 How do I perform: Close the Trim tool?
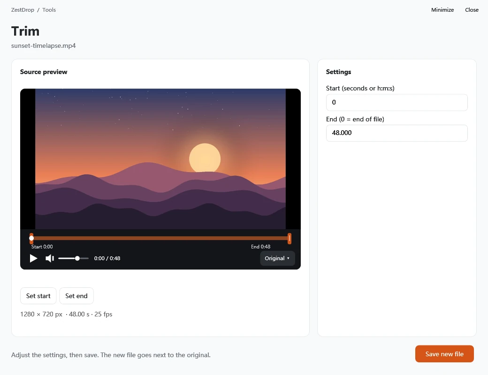(x=472, y=10)
